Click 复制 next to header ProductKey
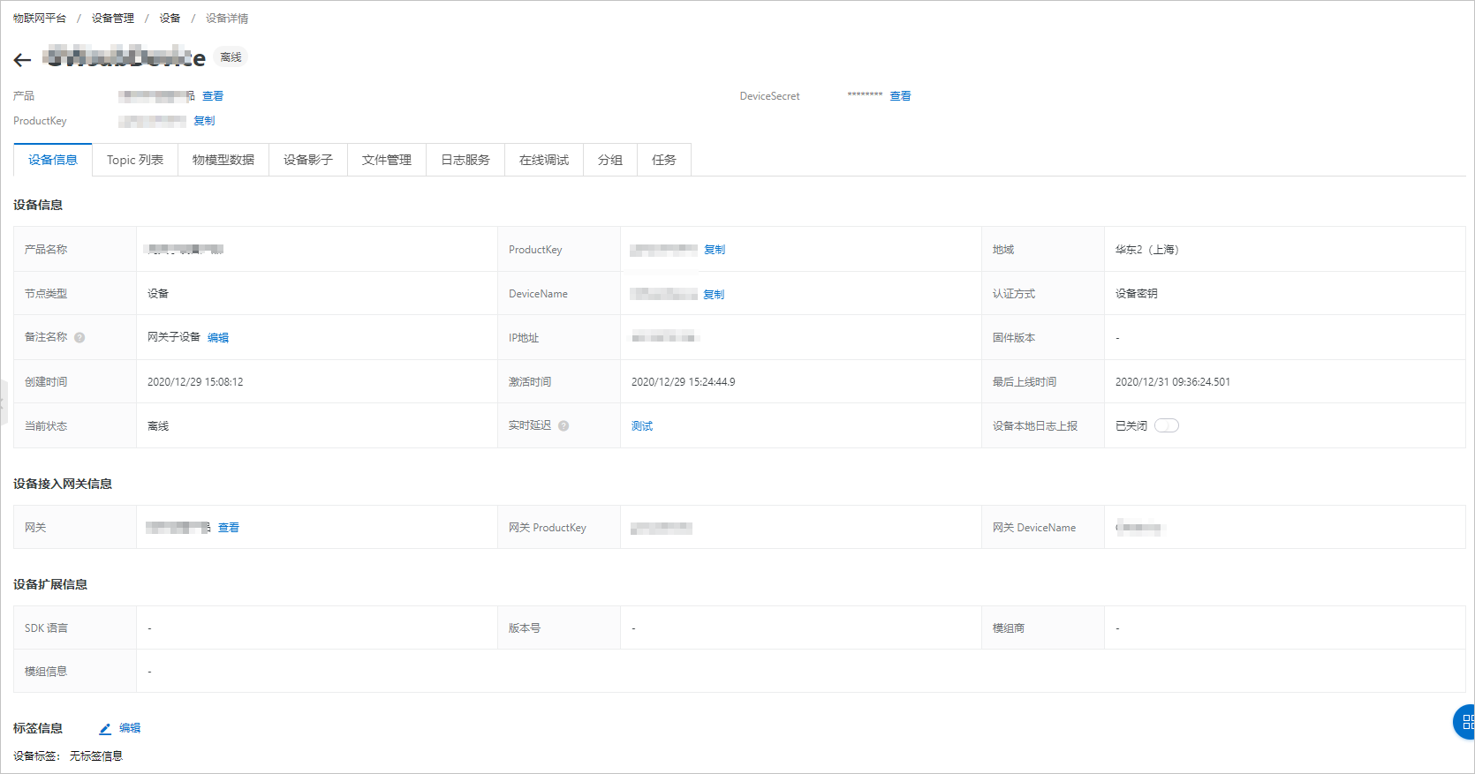Image resolution: width=1475 pixels, height=774 pixels. (204, 121)
